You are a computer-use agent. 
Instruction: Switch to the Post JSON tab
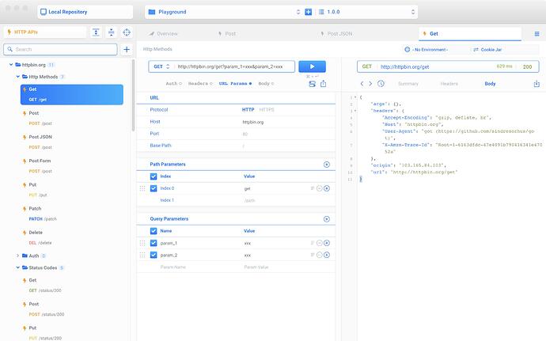(340, 34)
